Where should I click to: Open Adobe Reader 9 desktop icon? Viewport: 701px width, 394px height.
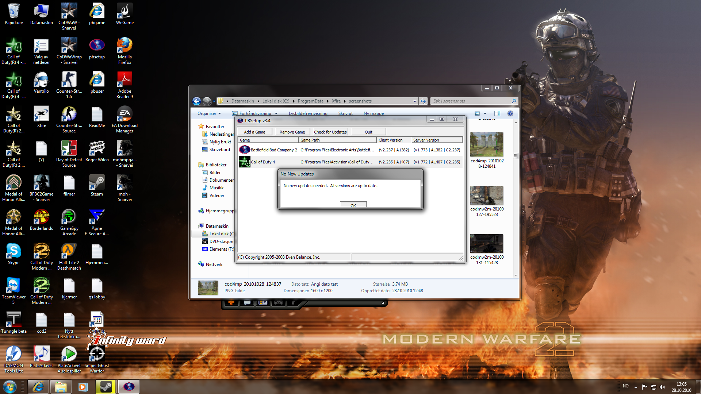point(125,85)
